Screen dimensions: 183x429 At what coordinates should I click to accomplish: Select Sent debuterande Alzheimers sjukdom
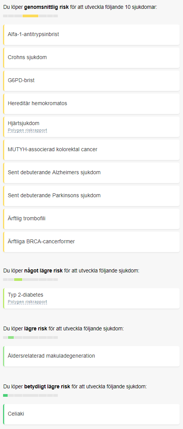[91, 173]
